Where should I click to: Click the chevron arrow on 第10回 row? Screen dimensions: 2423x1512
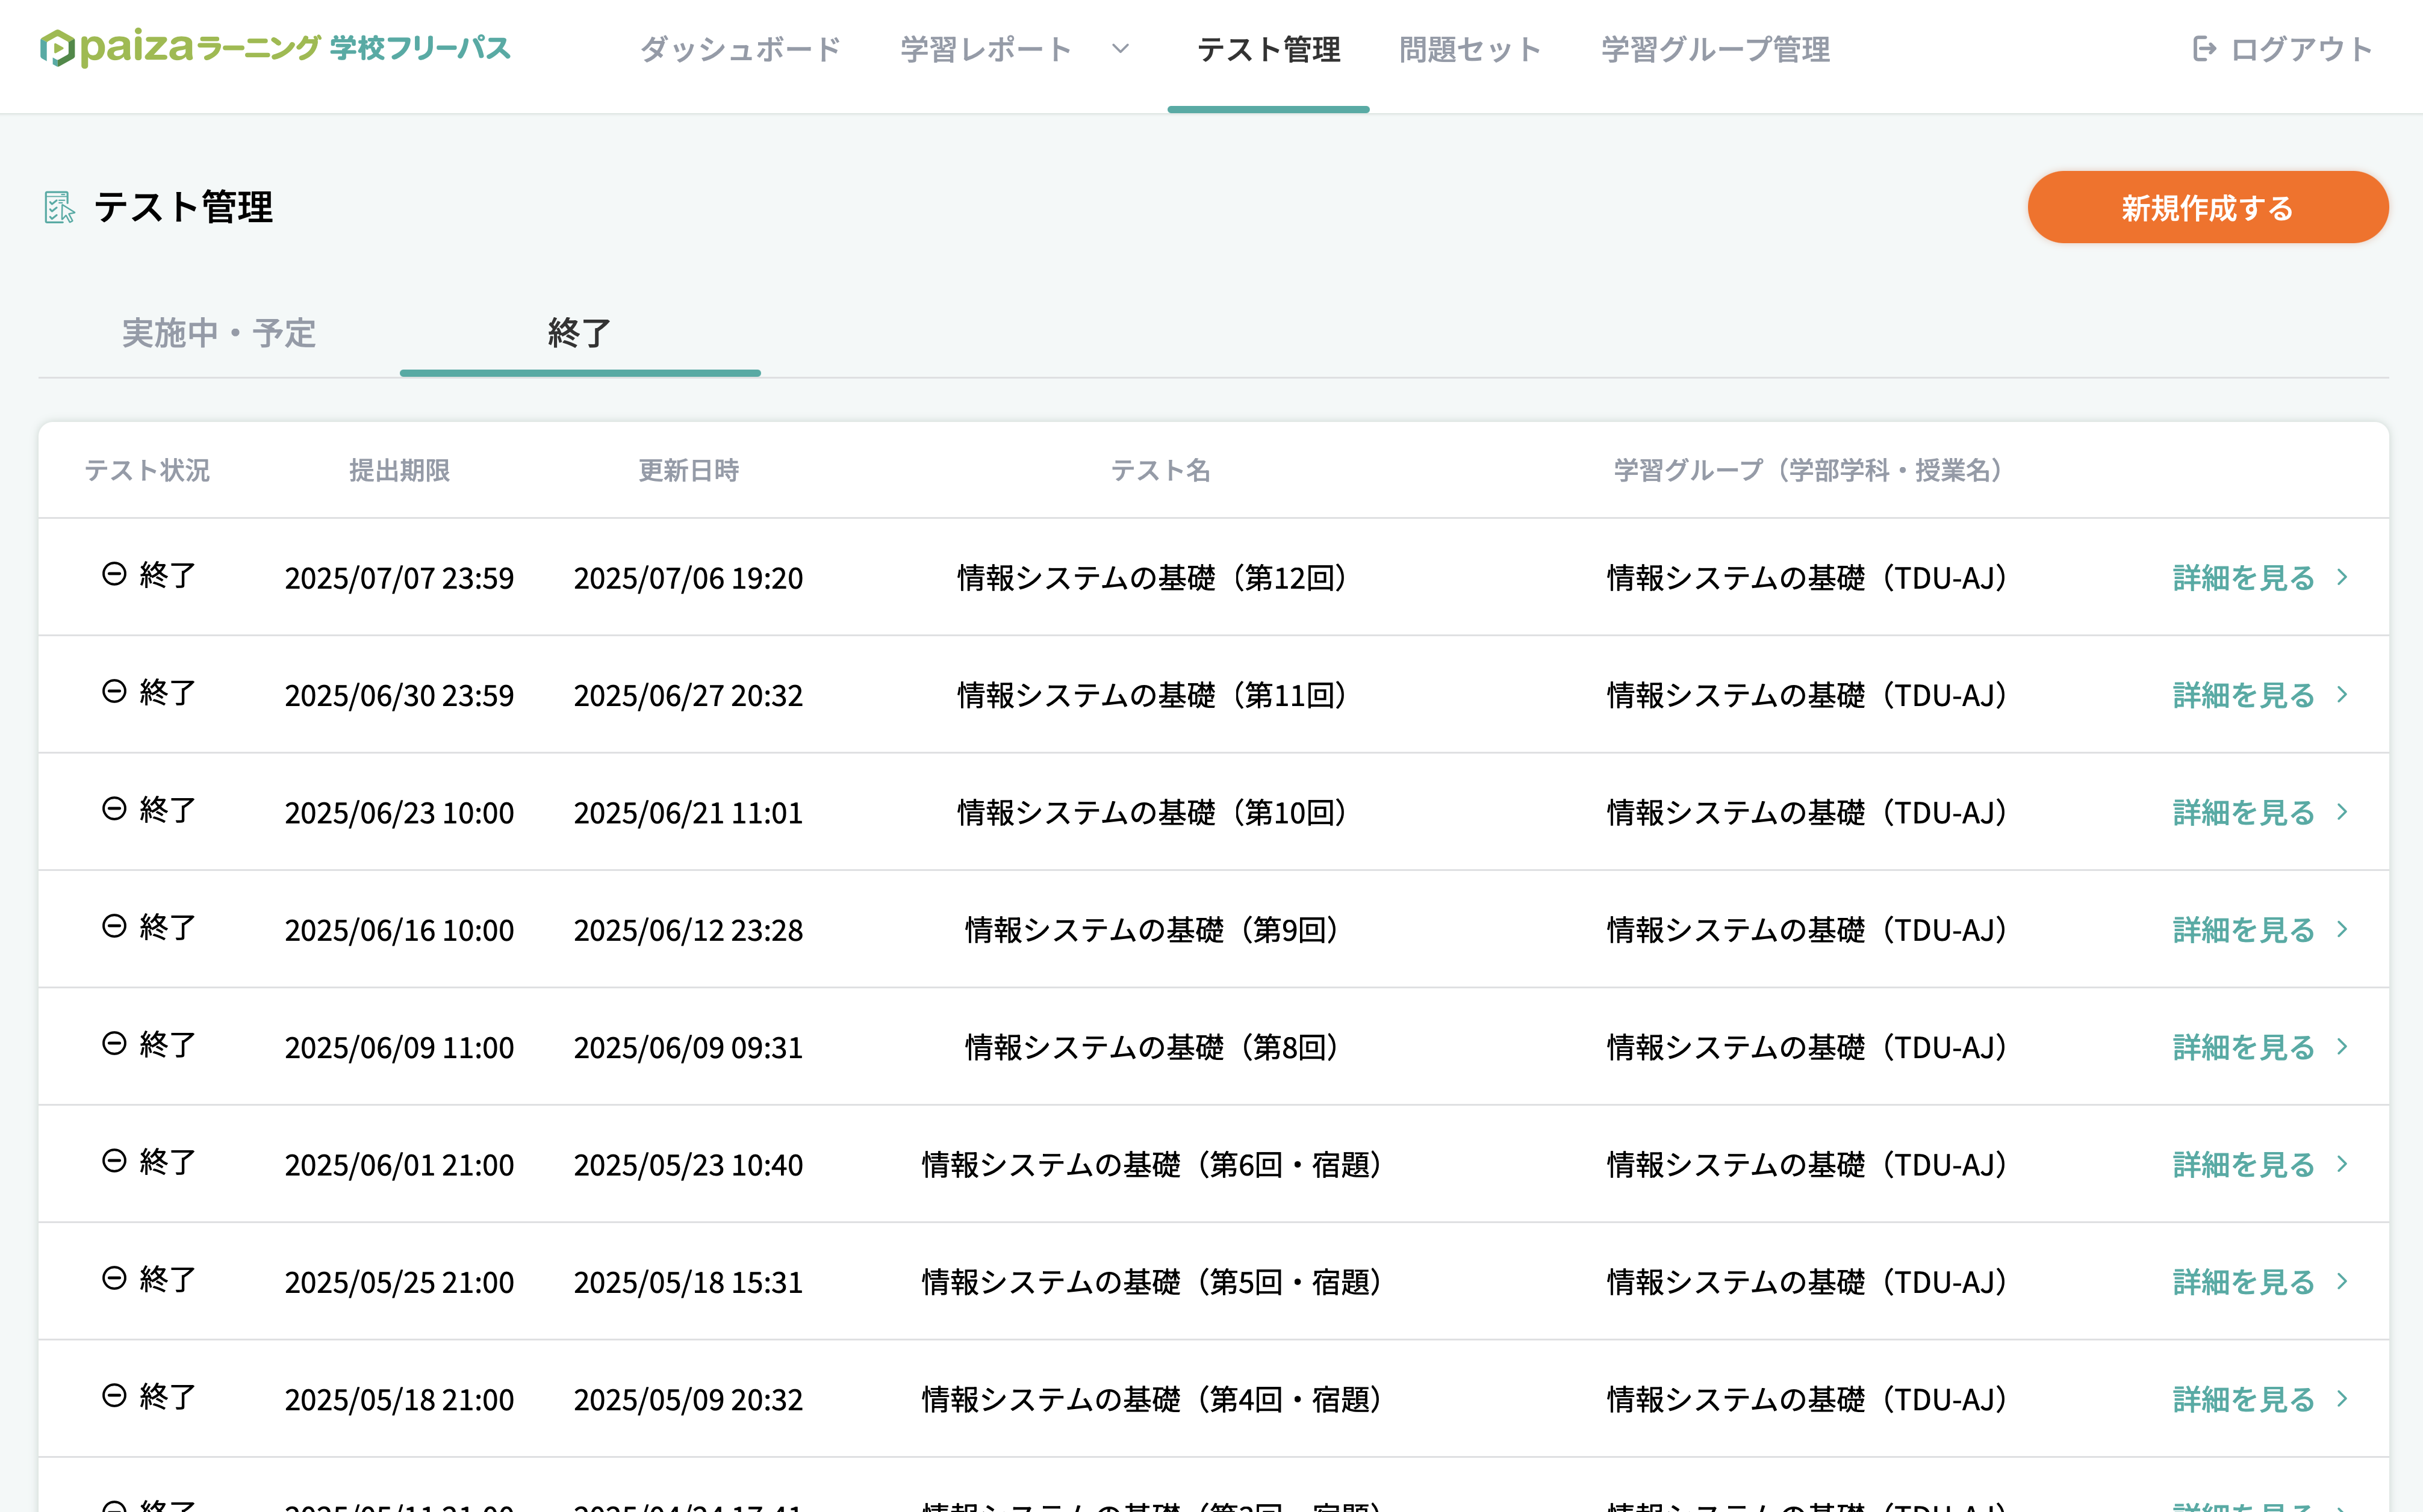2342,812
